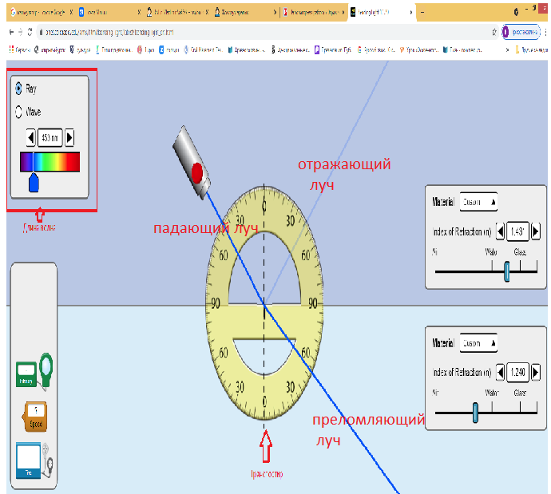Screen dimensions: 551x494
Task: Click the lower medium refraction slider thumb
Action: (x=475, y=412)
